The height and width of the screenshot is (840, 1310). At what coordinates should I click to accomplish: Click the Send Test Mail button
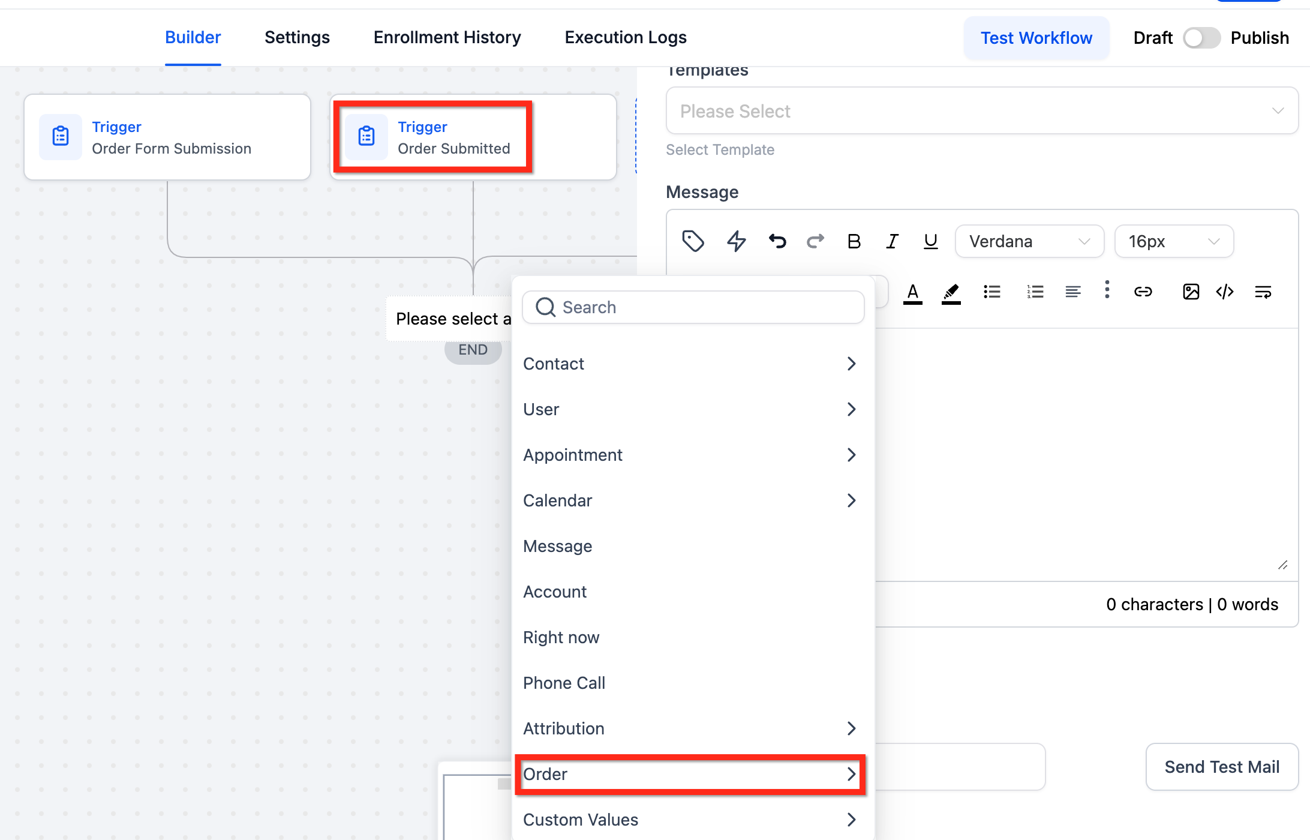click(x=1221, y=767)
